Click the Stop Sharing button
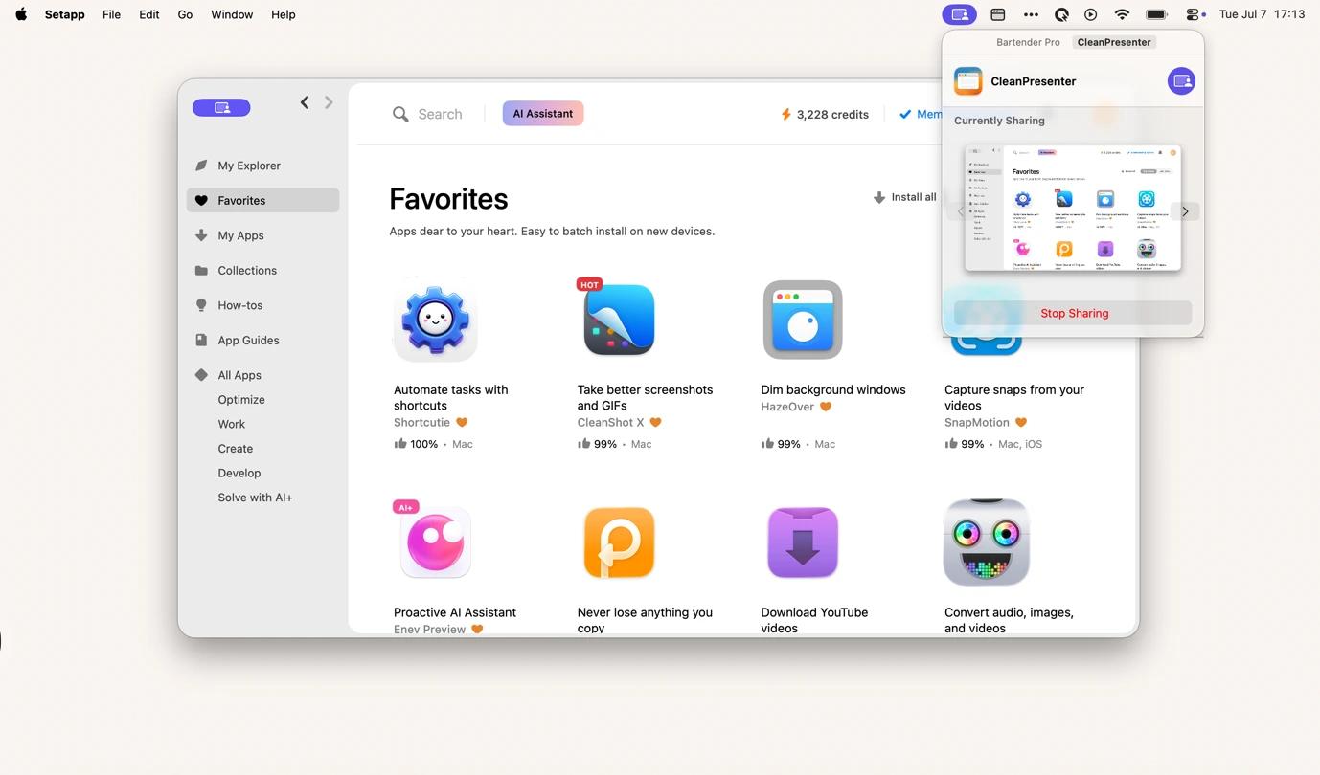 1074,313
